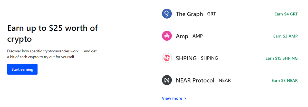
Task: Click the NEAR Protocol dark logo icon
Action: 167,80
